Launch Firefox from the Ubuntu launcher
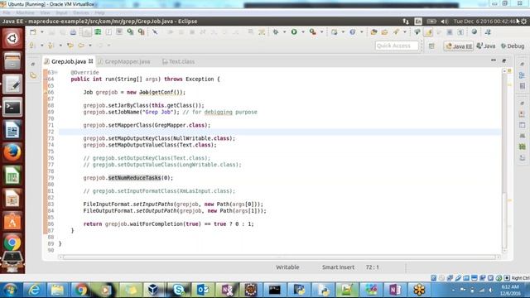530x298 pixels. (x=12, y=152)
